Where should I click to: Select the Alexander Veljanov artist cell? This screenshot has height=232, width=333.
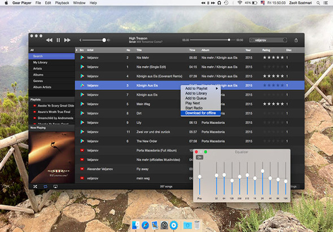[100, 169]
